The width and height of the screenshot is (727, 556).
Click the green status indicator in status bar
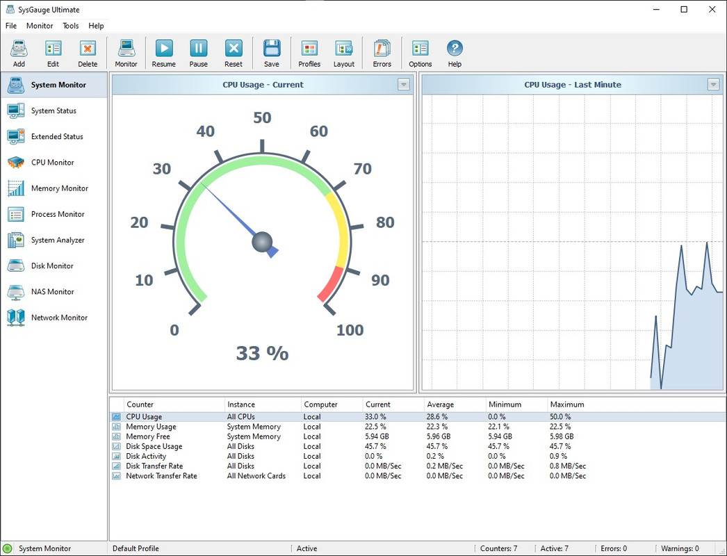click(x=7, y=548)
